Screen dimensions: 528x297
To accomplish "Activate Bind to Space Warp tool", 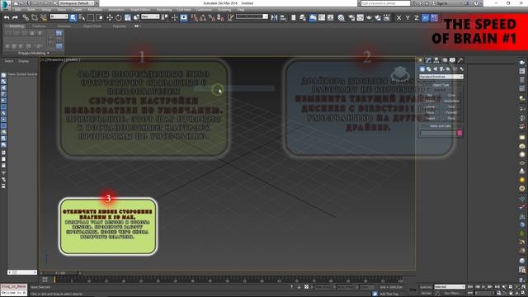I will click(x=44, y=17).
